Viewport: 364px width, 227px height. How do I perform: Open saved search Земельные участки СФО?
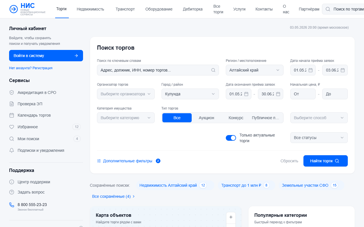point(311,185)
